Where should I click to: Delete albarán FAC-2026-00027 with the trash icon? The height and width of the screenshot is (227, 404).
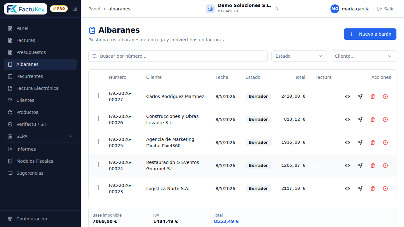pos(373,96)
